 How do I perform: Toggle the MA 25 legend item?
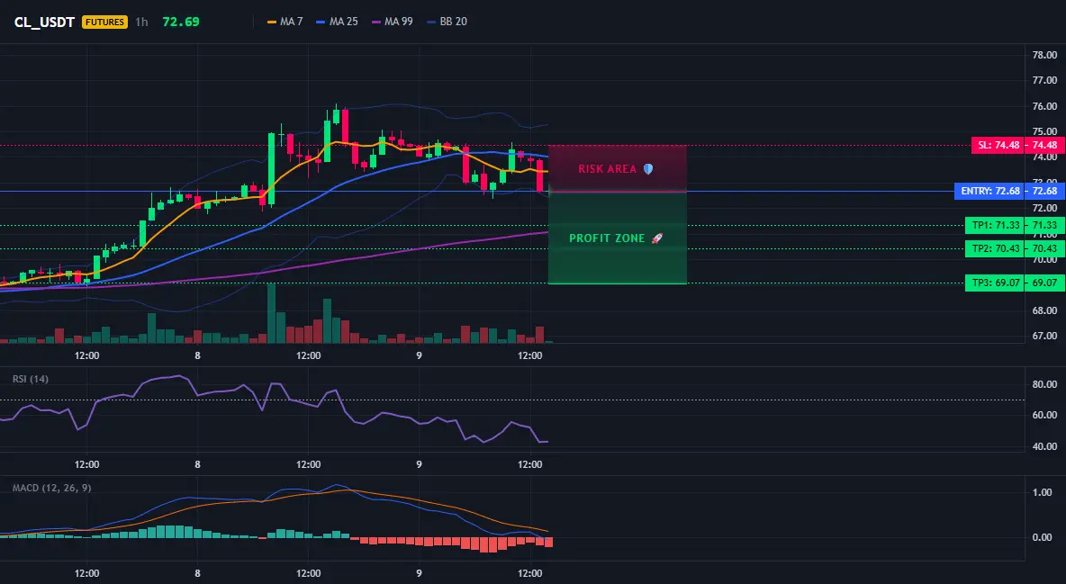[338, 22]
